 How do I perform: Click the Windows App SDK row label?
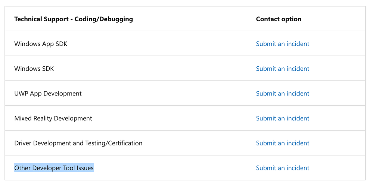tap(41, 44)
